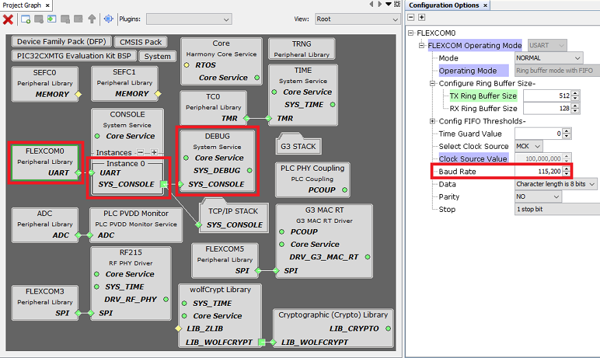Image resolution: width=600 pixels, height=358 pixels.
Task: Open the View dropdown set to Root
Action: pyautogui.click(x=357, y=19)
